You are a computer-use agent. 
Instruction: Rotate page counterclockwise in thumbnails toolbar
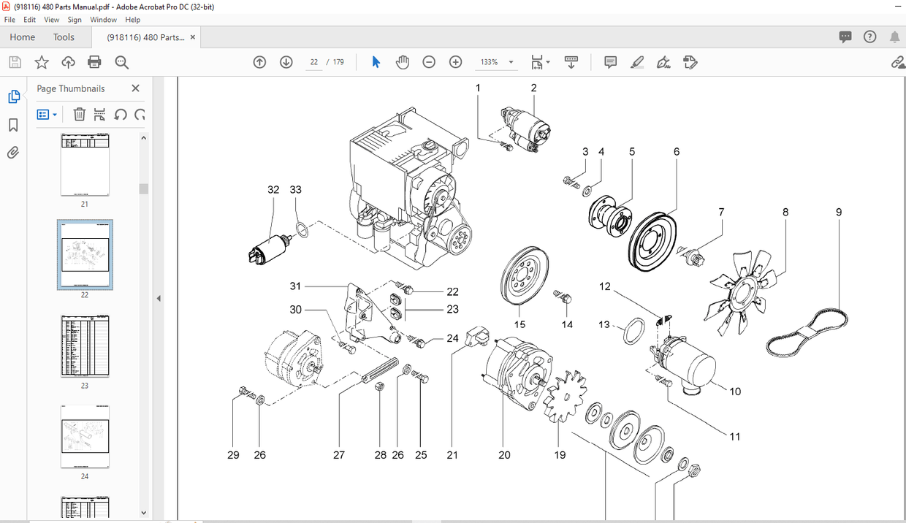pos(121,114)
